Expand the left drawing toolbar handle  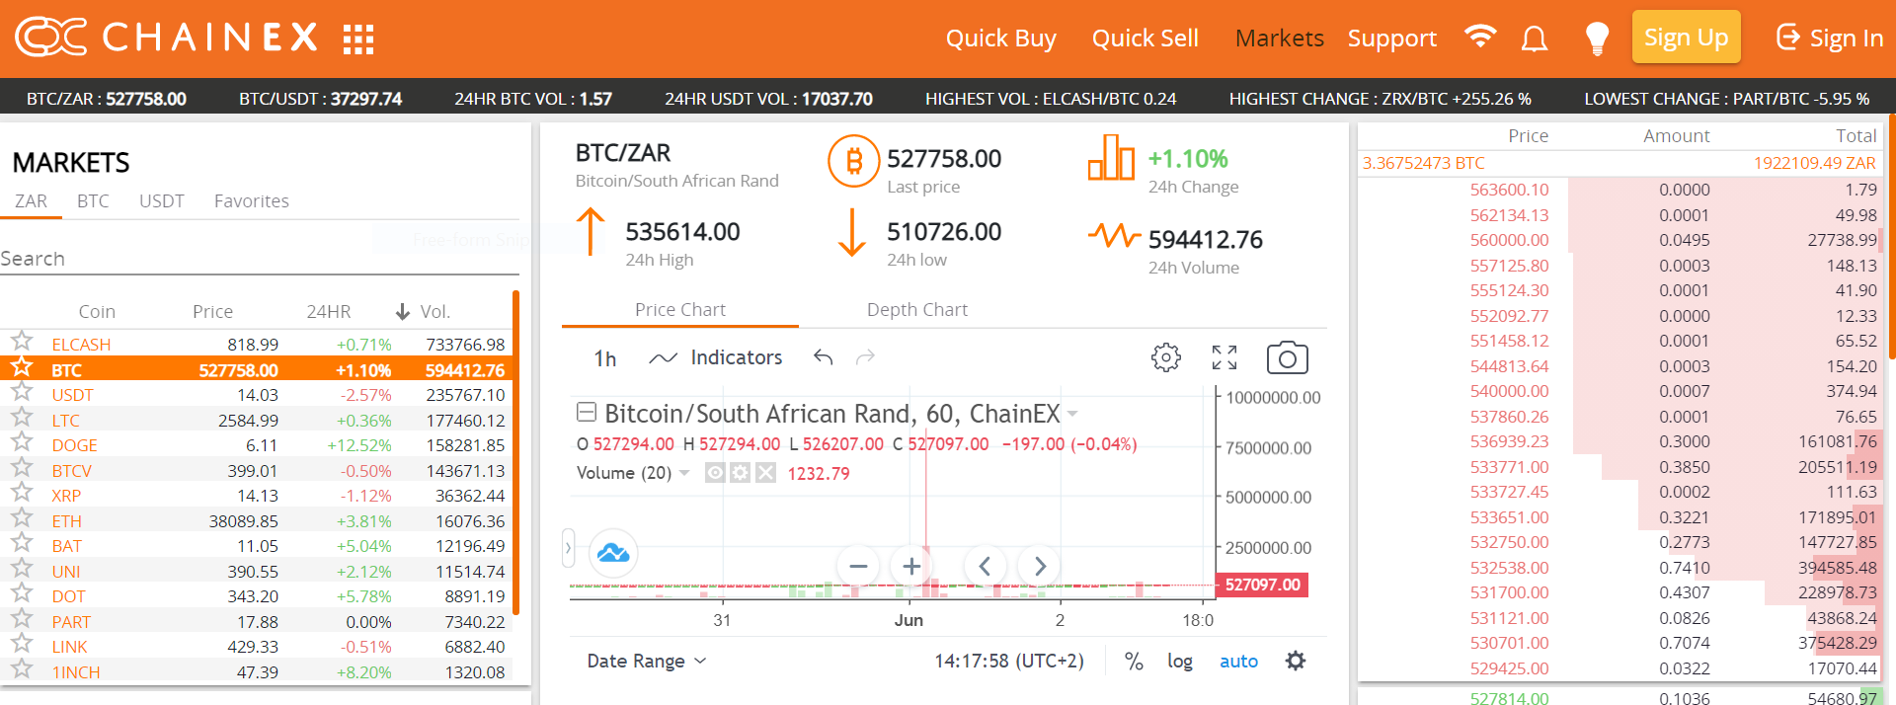(568, 548)
